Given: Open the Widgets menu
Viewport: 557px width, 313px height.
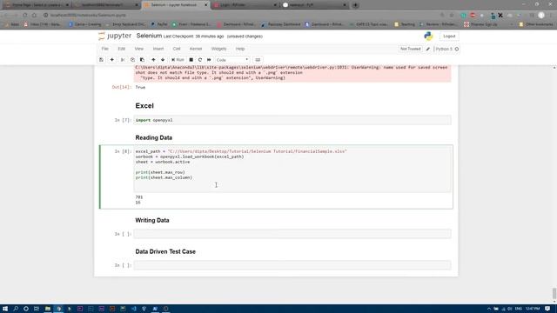Looking at the screenshot, I should [x=218, y=49].
